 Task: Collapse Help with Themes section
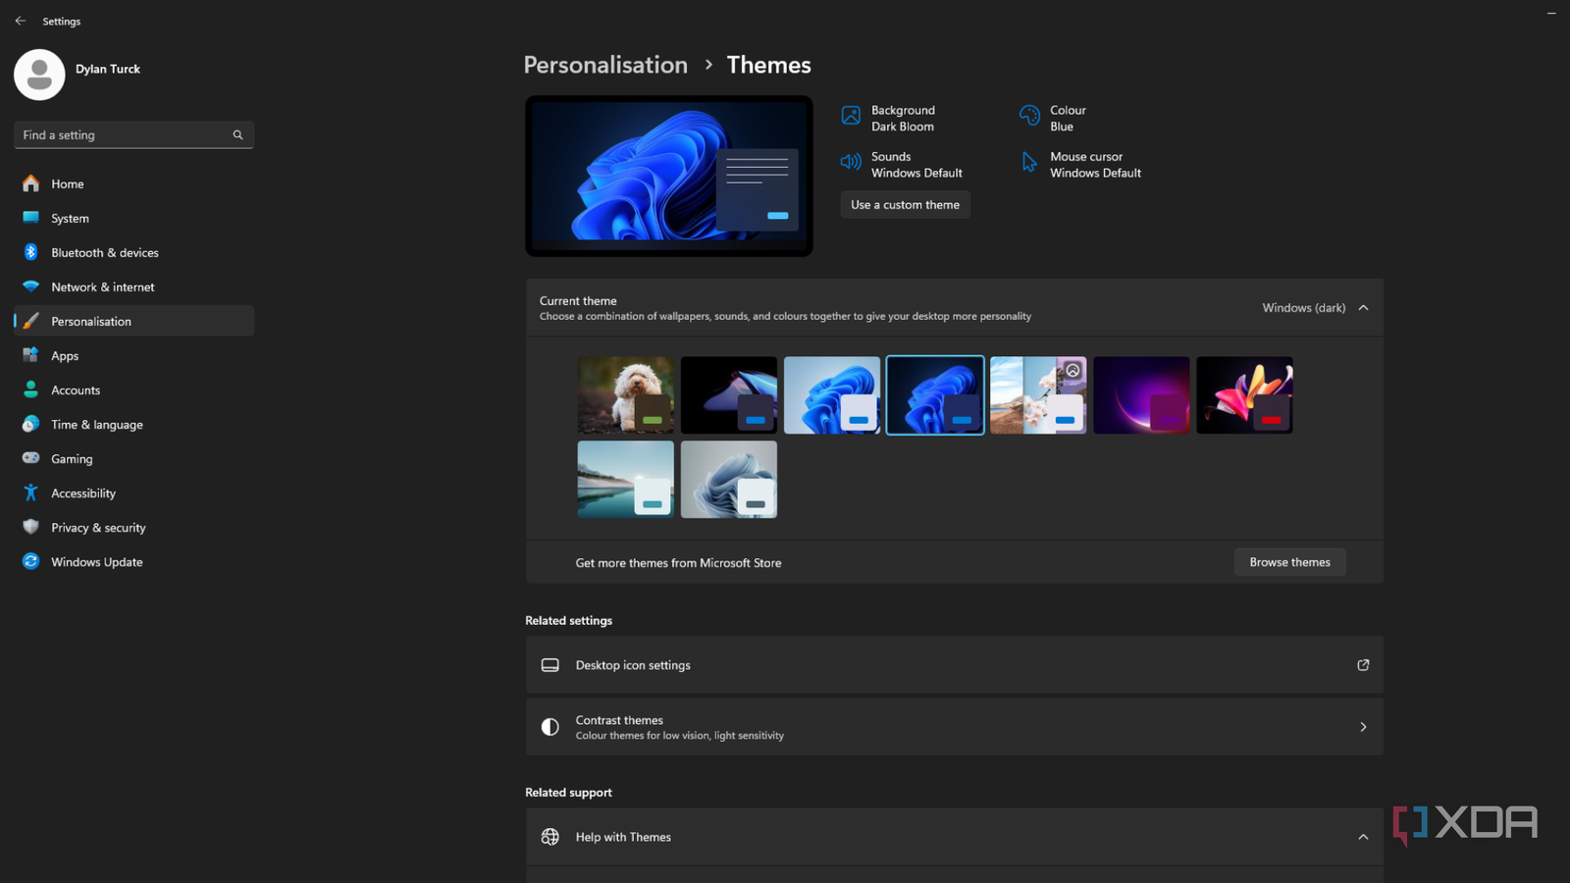coord(1363,837)
